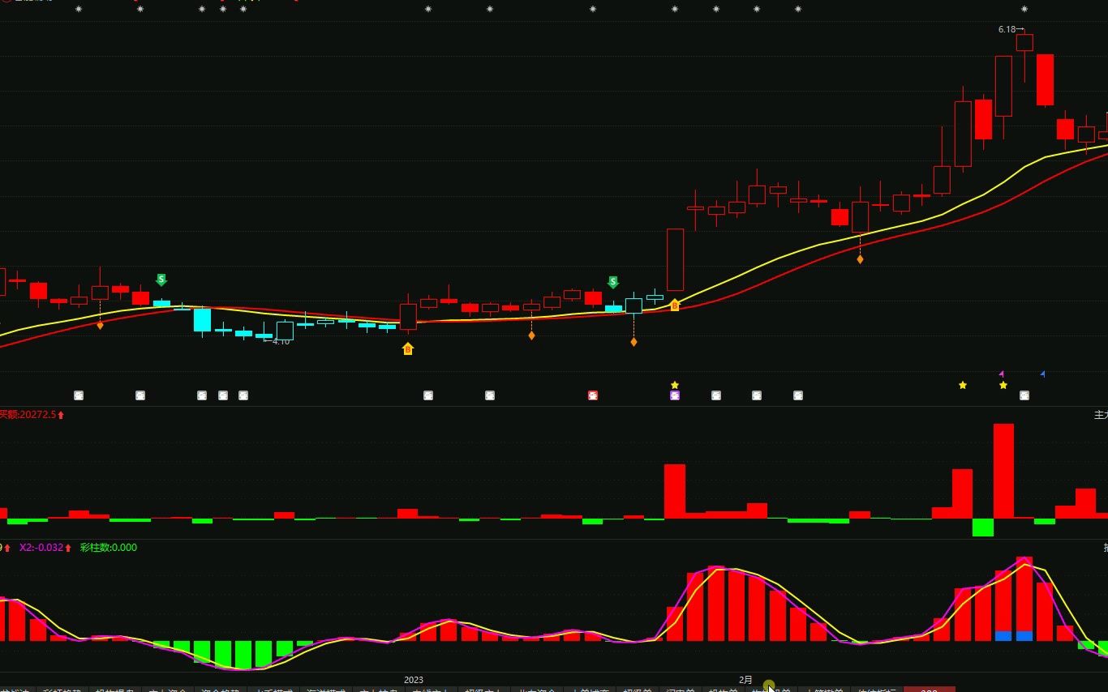Select the blue flag marker
The height and width of the screenshot is (692, 1108).
(1042, 374)
